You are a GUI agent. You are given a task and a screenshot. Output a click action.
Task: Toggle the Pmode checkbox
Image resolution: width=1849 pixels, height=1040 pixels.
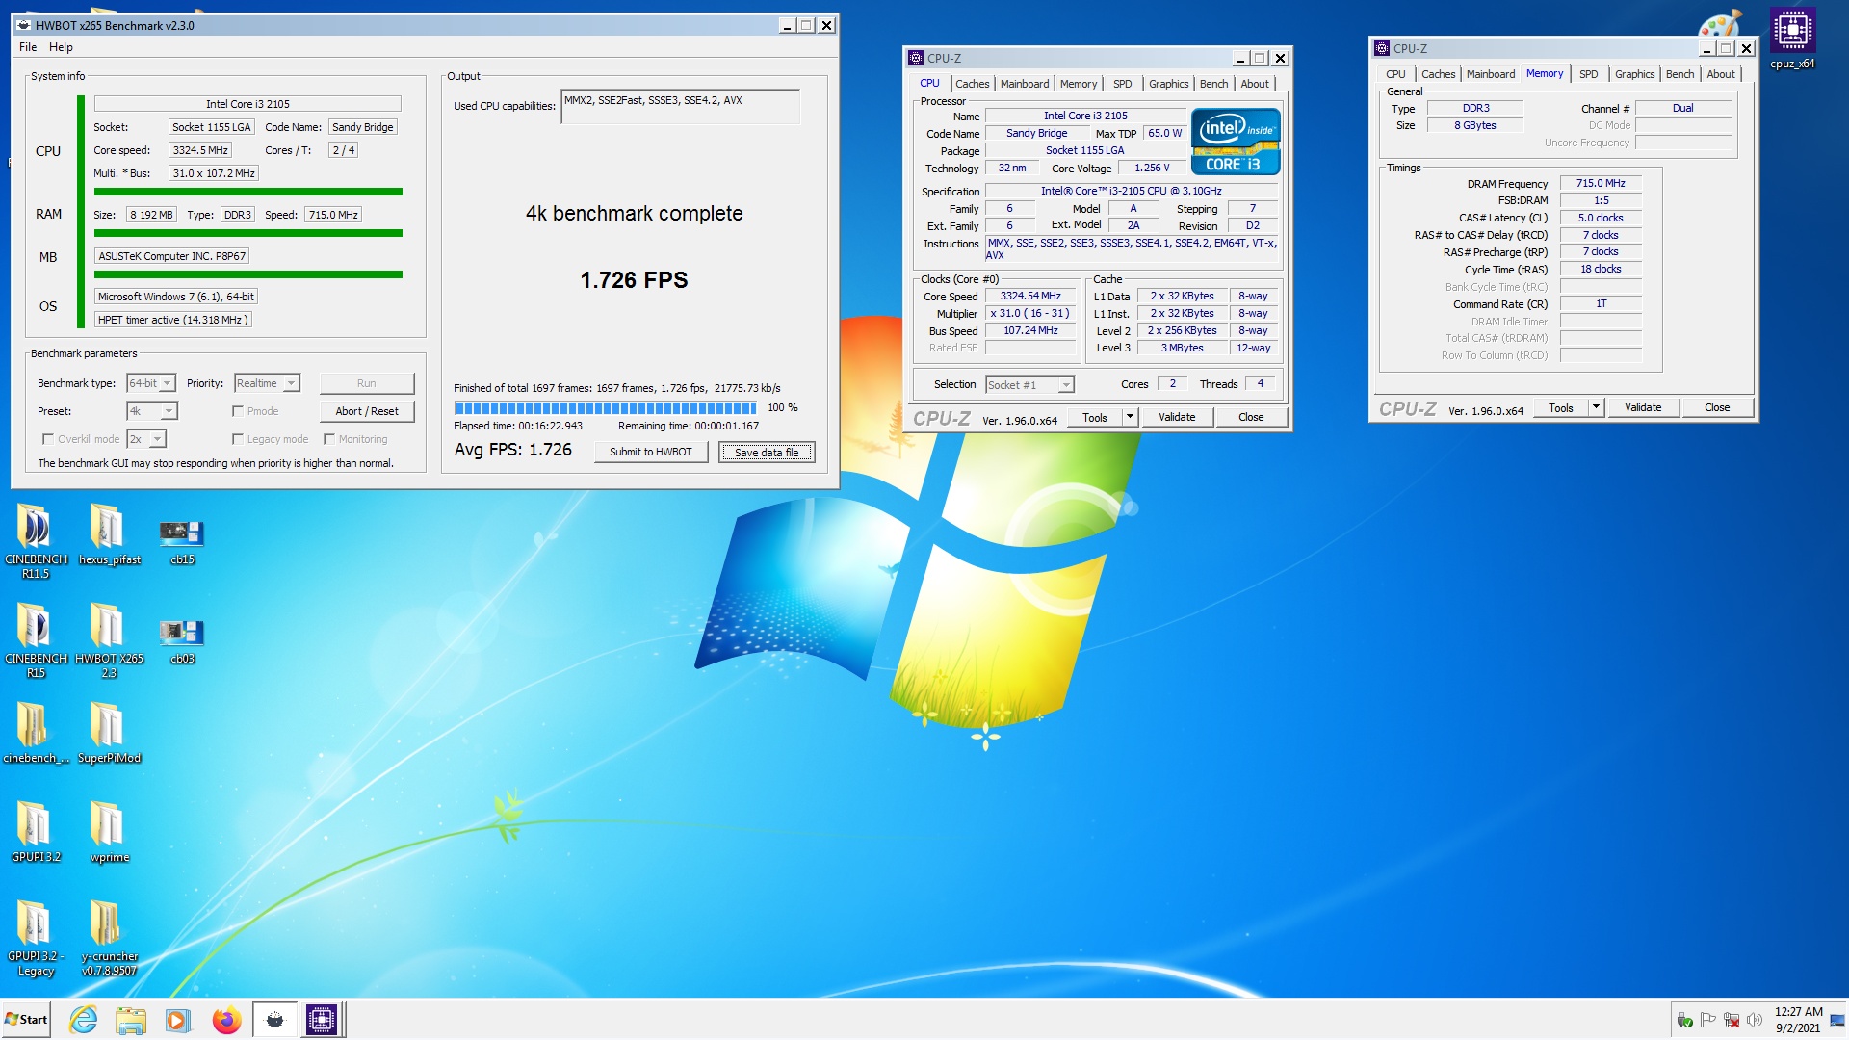[x=238, y=411]
